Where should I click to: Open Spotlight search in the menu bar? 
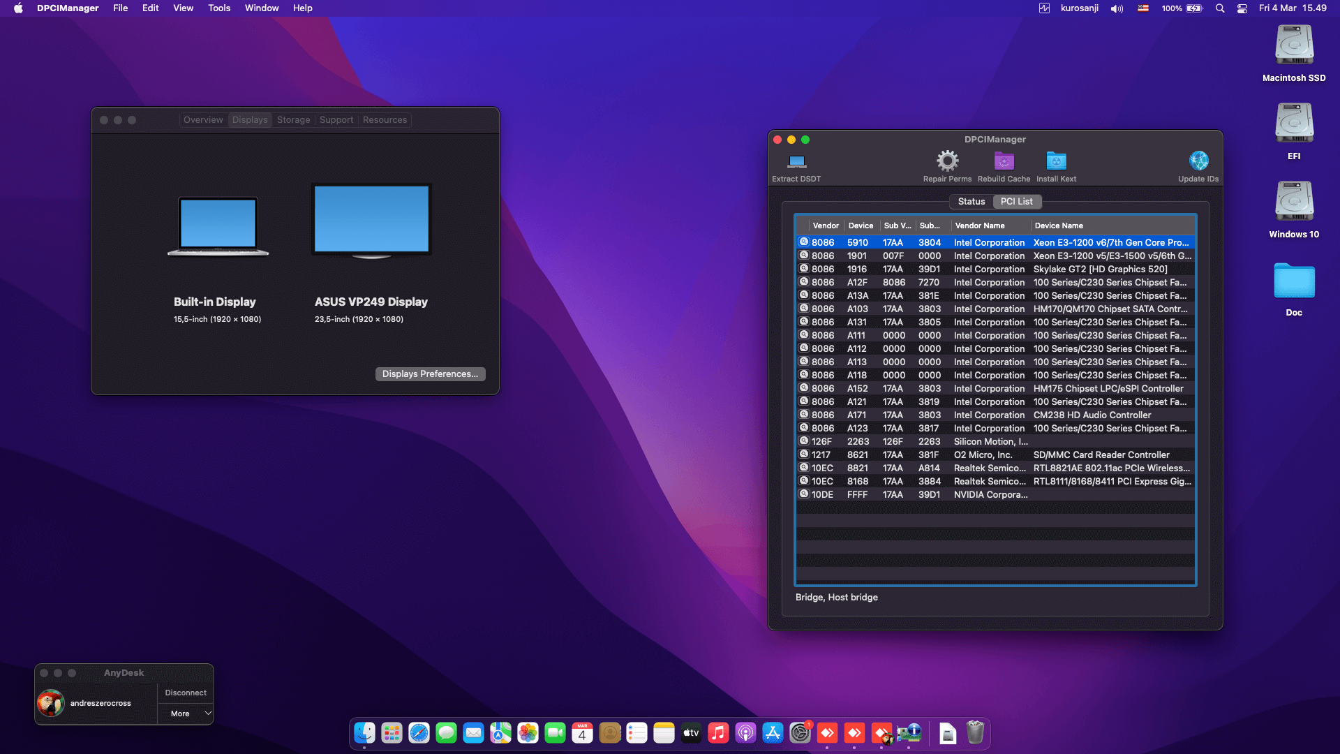point(1219,8)
